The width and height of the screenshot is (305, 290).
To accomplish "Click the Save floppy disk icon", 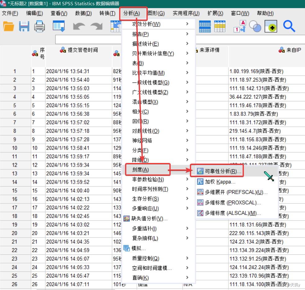I will (x=24, y=26).
